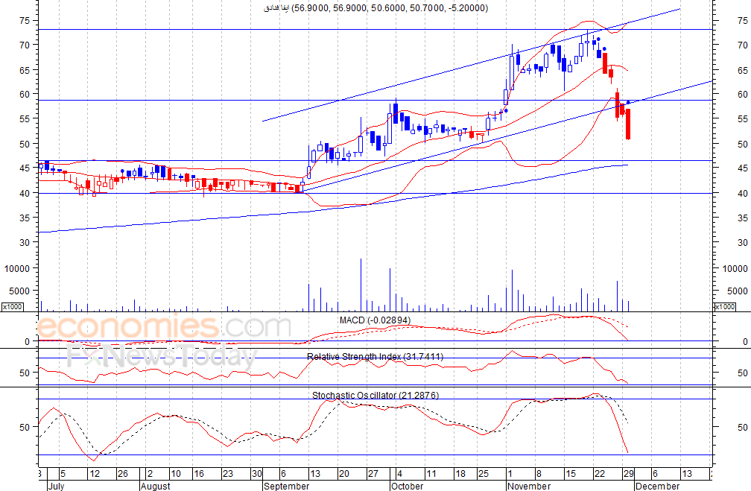Click the 40 price label on right axis
Viewport: 751px width, 491px height.
(742, 193)
